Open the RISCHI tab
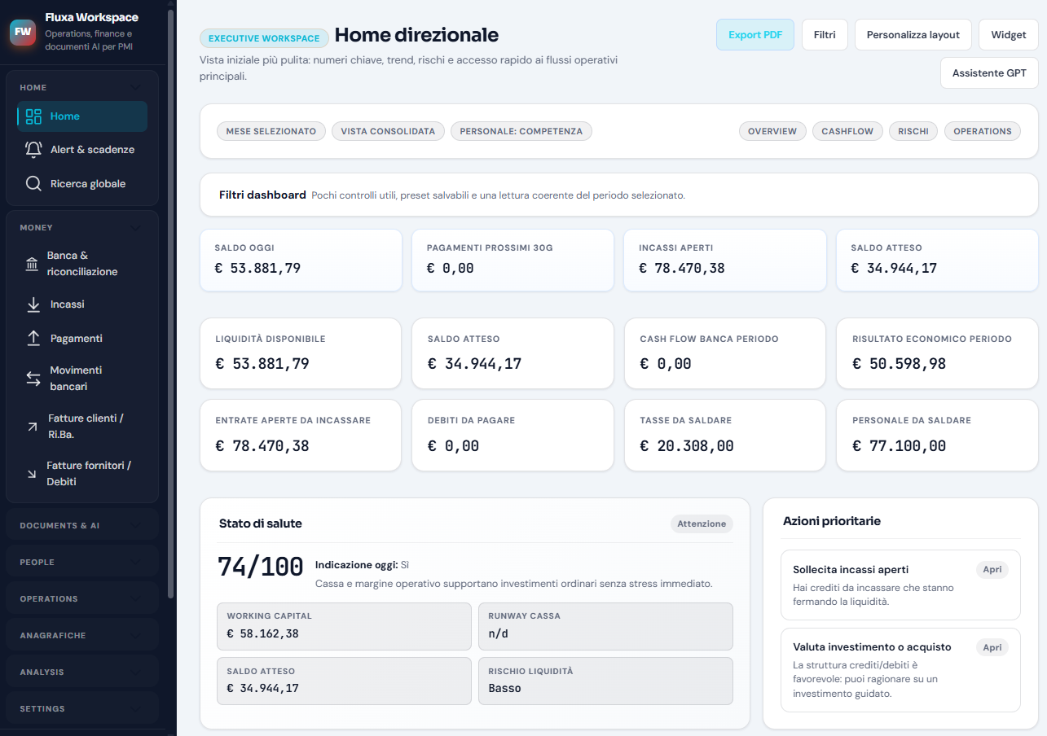This screenshot has height=736, width=1047. pyautogui.click(x=913, y=130)
